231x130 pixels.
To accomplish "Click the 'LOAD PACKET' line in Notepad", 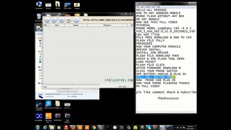I will [146, 62].
